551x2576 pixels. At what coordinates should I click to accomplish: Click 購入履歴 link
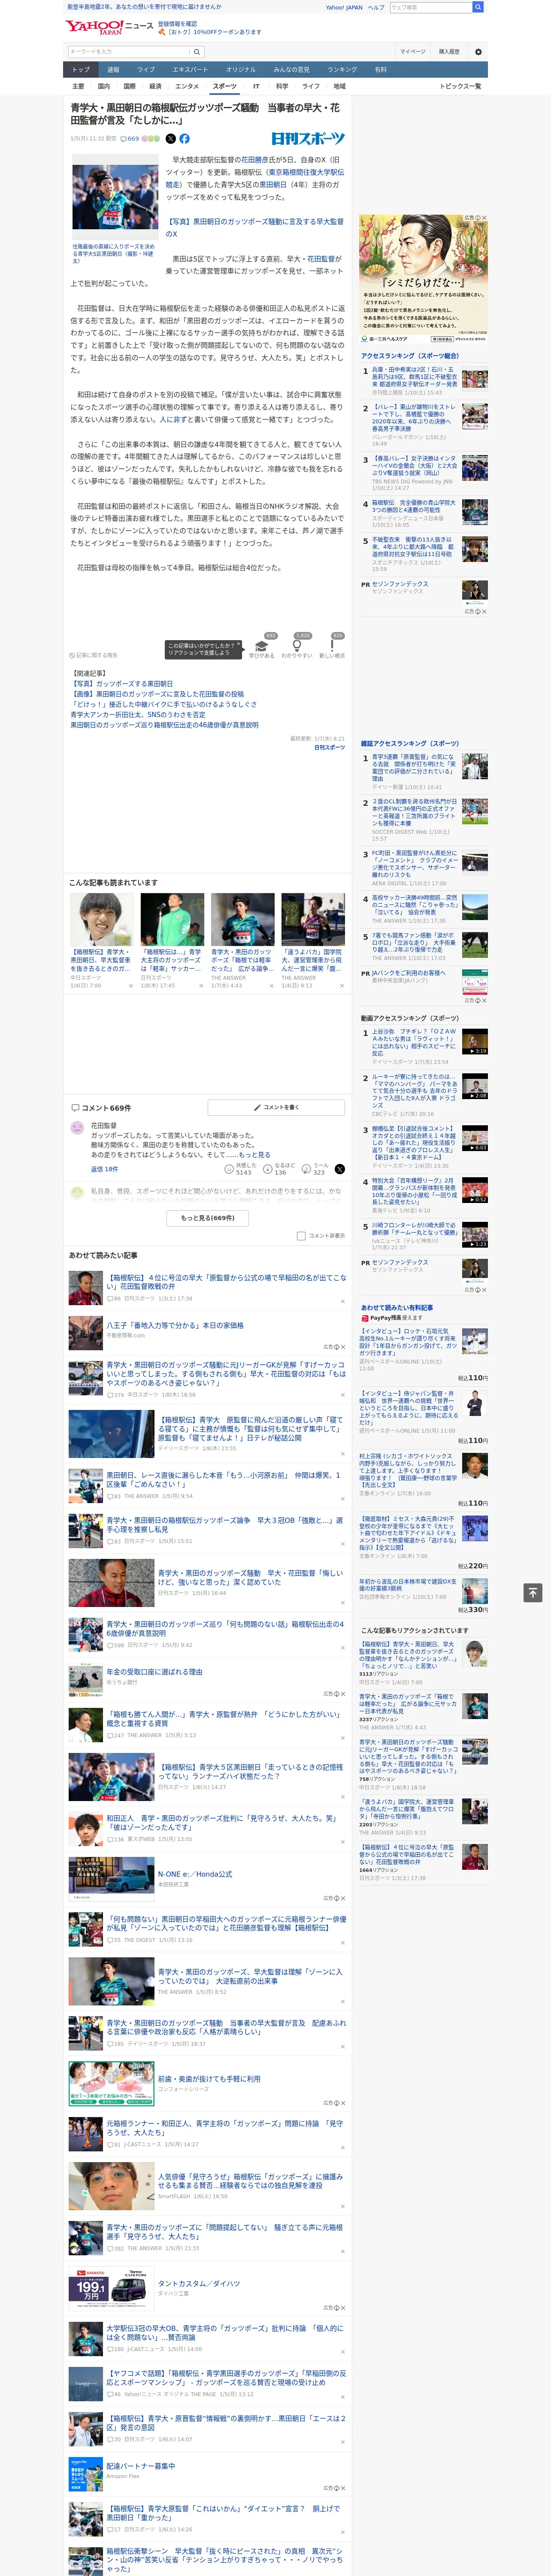[449, 52]
